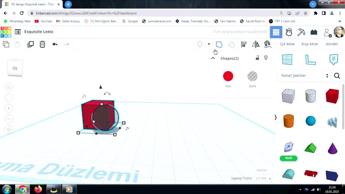Open a new Chrome tab
Image resolution: width=345 pixels, height=194 pixels.
(x=68, y=4)
